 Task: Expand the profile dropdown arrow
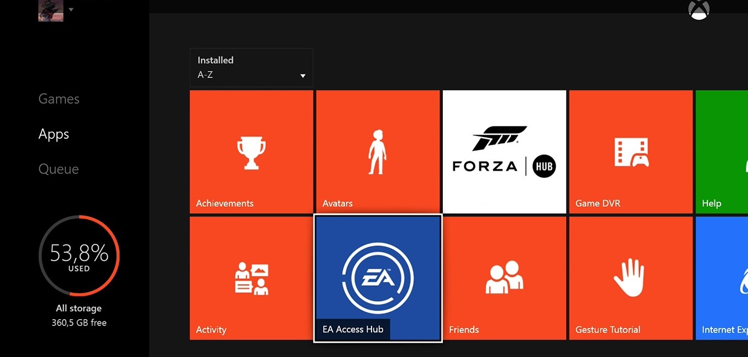click(71, 9)
